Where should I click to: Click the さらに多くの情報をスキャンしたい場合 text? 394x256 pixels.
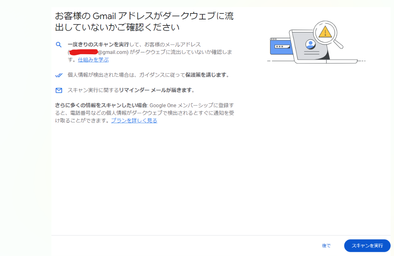coord(101,105)
